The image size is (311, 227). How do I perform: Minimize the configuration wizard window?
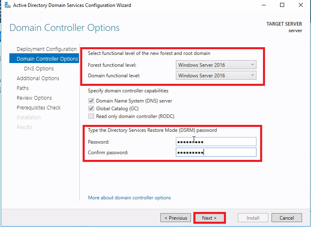(264, 5)
